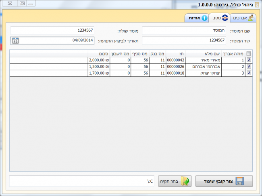Click צור קובץ שיגור button
262x196 pixels.
click(x=224, y=181)
